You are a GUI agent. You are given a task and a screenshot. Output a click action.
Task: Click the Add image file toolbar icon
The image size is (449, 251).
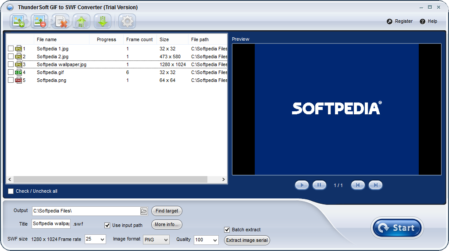tap(18, 21)
